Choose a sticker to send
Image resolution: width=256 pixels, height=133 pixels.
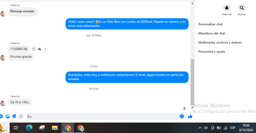[14, 116]
